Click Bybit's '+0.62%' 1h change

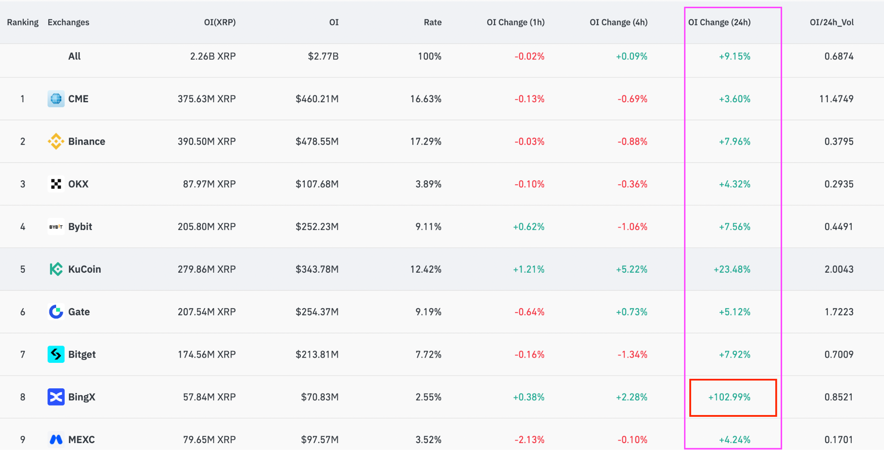click(x=529, y=227)
